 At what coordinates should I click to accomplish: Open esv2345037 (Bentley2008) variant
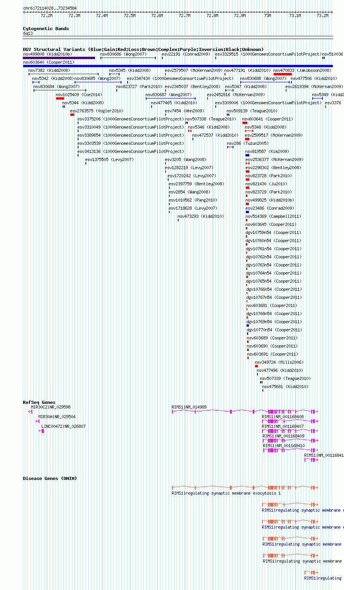coord(192,86)
